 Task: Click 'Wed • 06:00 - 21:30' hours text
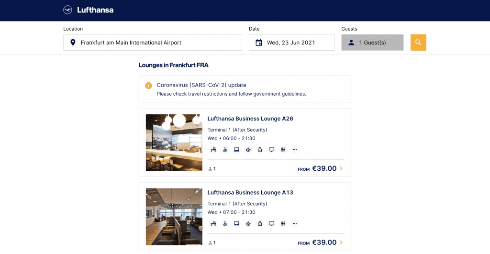pyautogui.click(x=231, y=138)
